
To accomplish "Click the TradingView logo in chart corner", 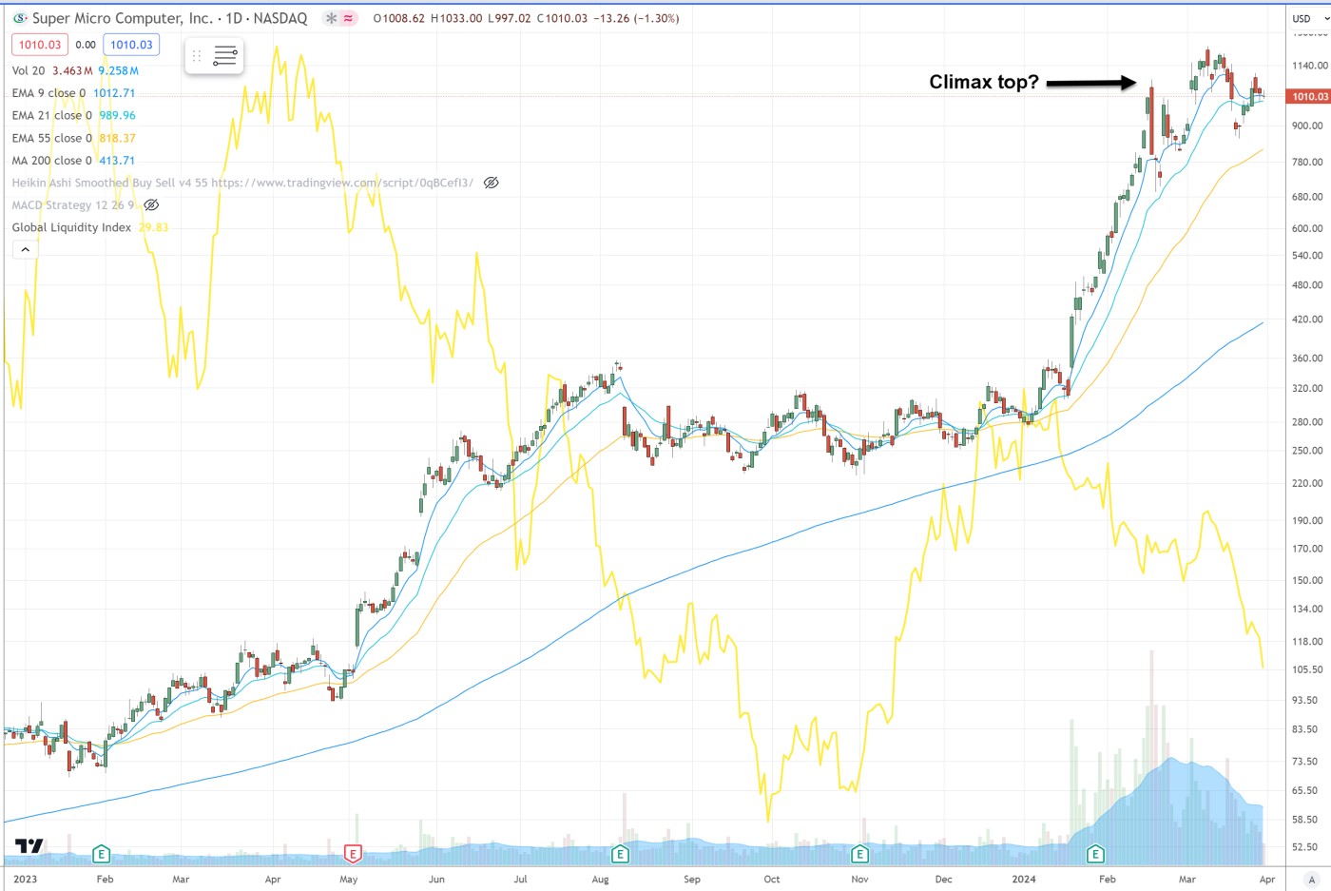I will (x=29, y=845).
